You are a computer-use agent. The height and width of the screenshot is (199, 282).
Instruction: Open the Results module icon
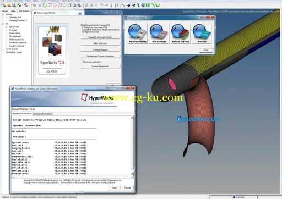(202, 34)
